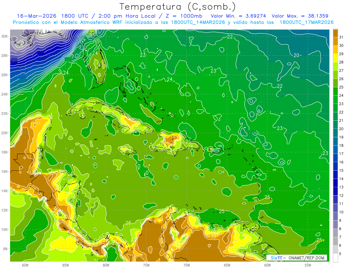This screenshot has height=269, width=349.
Task: Click the 85W longitude axis label
Action: (65, 265)
